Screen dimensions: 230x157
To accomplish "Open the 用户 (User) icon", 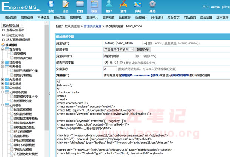I will pyautogui.click(x=109, y=6).
